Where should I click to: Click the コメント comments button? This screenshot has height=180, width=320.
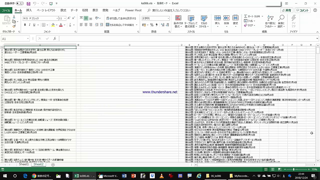coord(302,10)
